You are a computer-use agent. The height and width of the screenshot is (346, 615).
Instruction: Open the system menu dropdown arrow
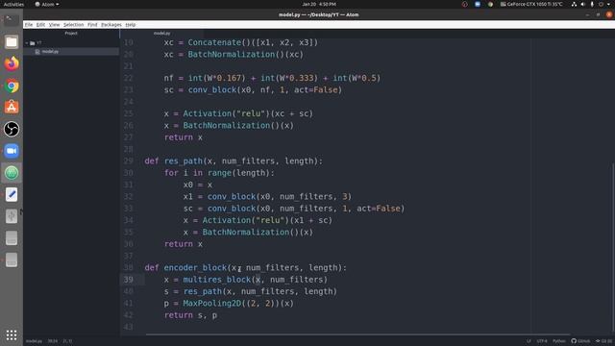(608, 4)
